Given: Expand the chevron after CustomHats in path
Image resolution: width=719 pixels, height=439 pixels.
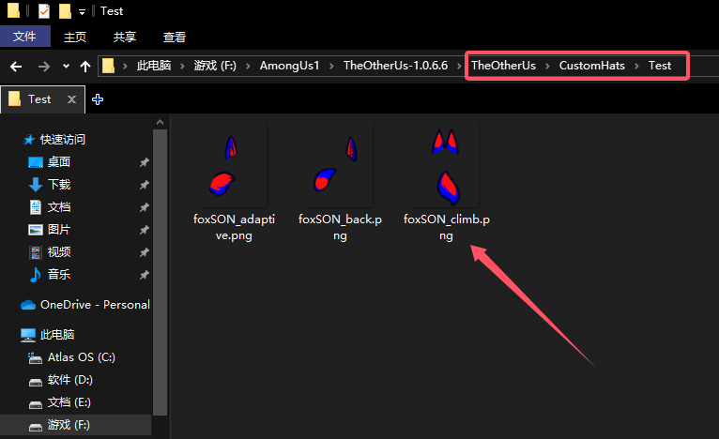Looking at the screenshot, I should 636,67.
